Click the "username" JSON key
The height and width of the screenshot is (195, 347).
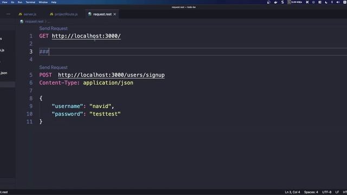coord(67,106)
